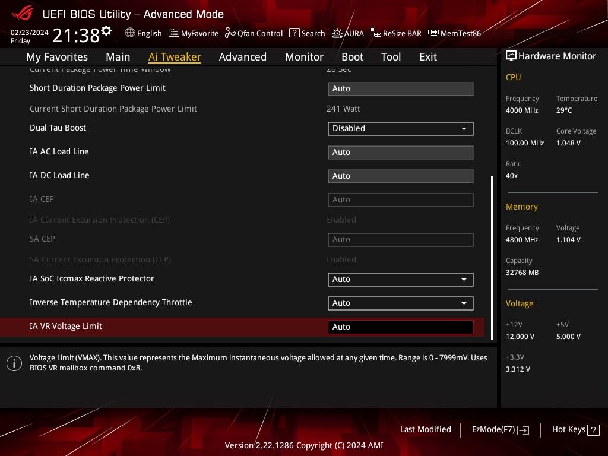Click memory capacity 32768 MB

522,272
